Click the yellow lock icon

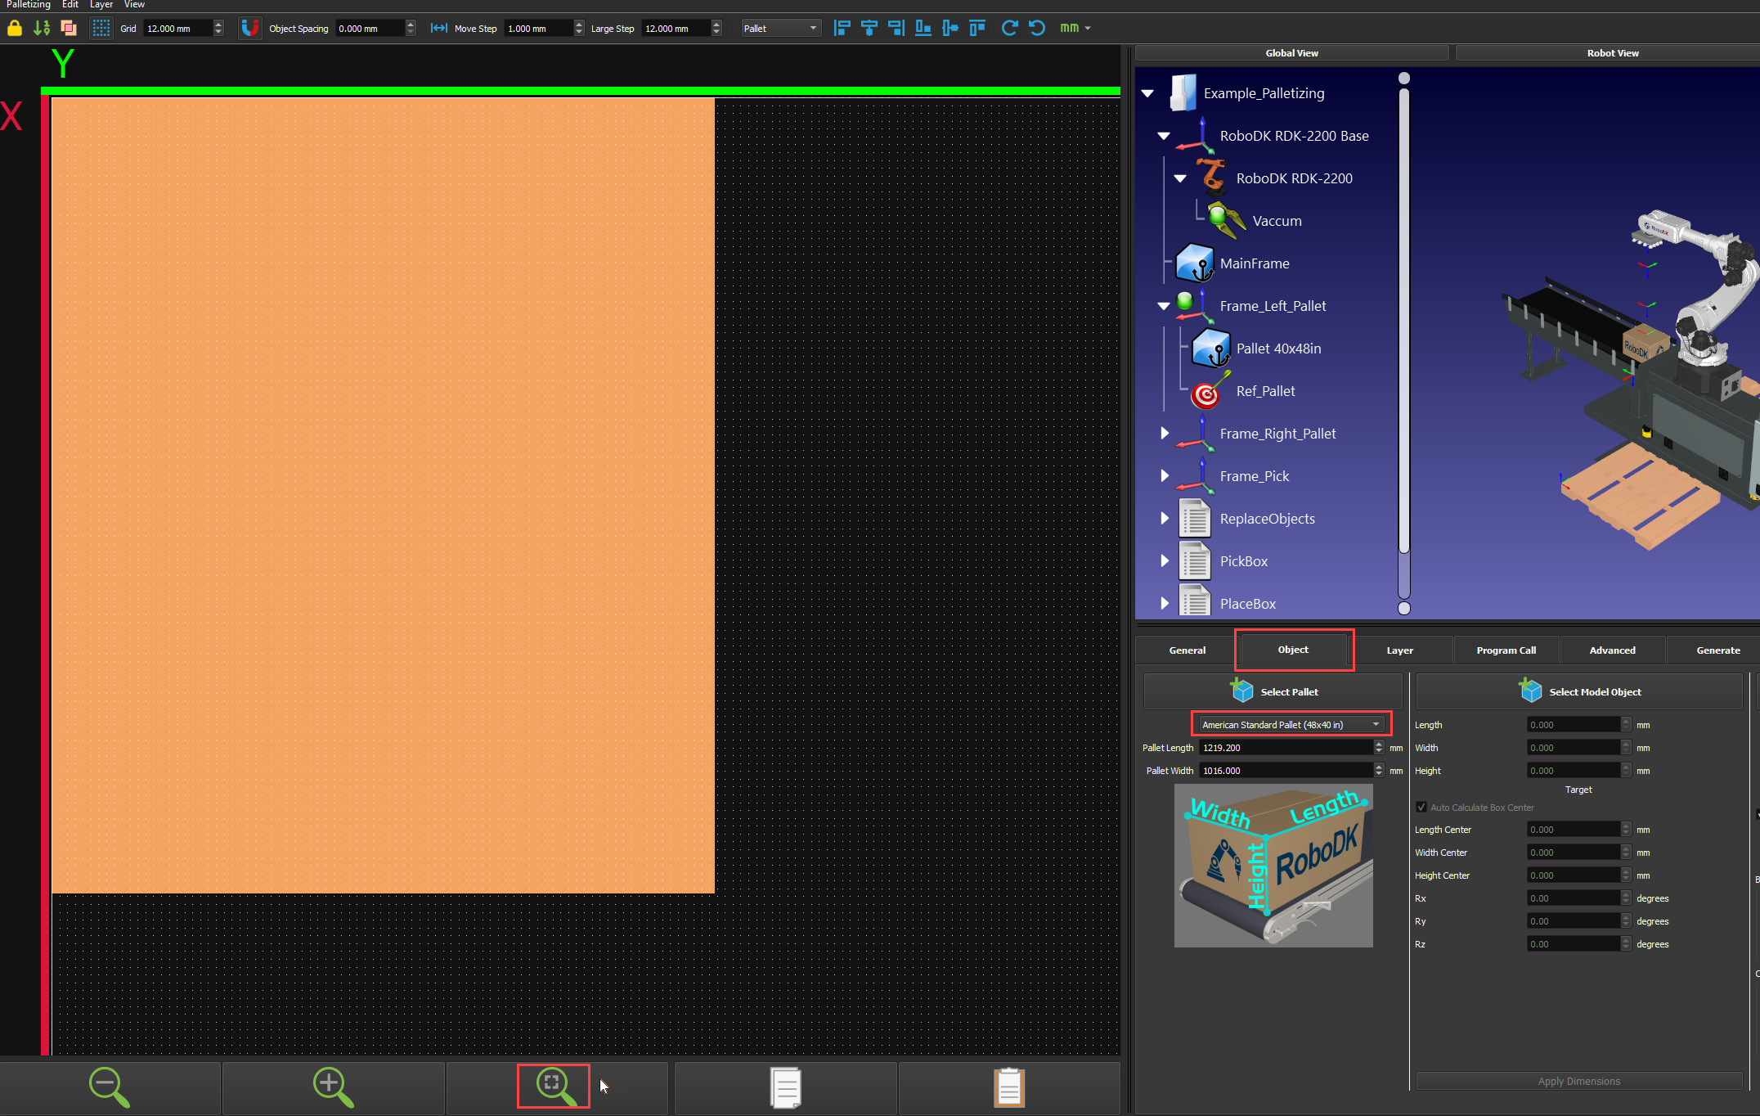click(x=15, y=29)
